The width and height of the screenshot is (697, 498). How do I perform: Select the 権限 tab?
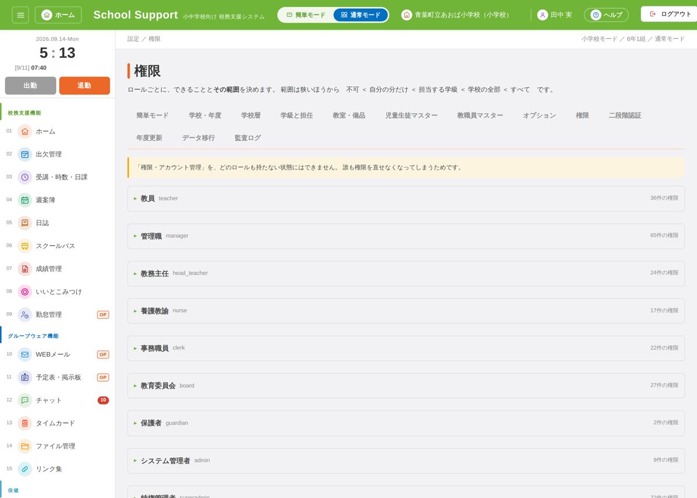click(583, 116)
